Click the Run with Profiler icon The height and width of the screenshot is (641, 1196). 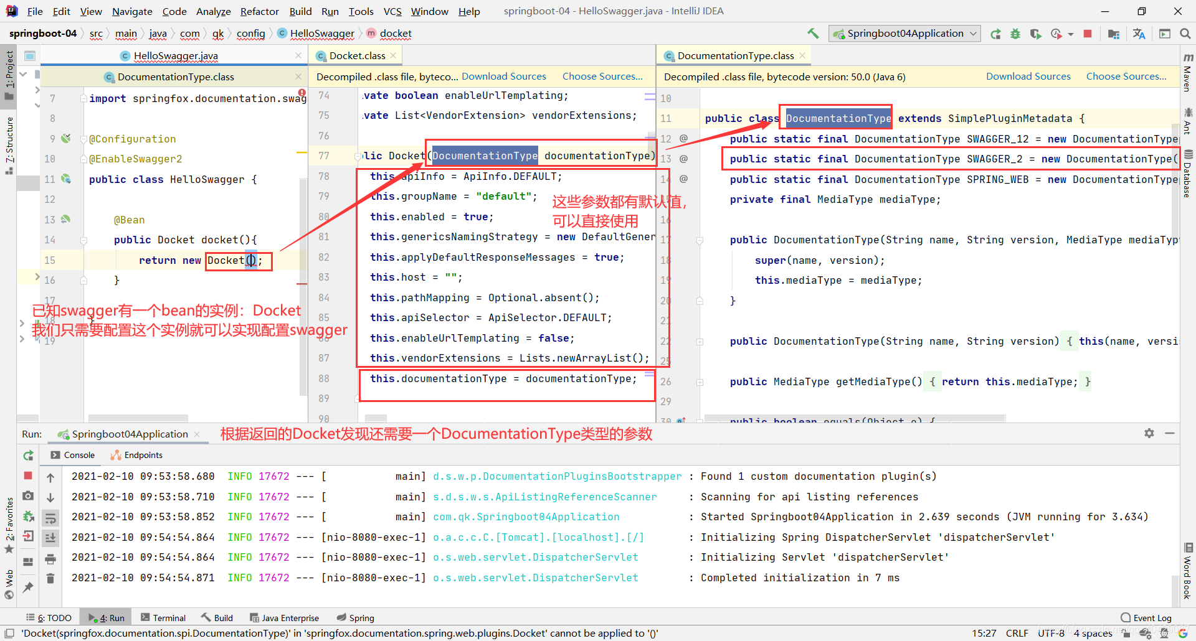1056,34
